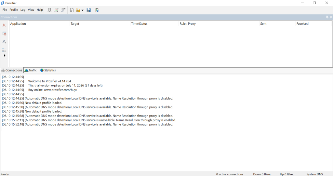Click 'Ready' status bar text
The image size is (333, 176).
click(x=5, y=174)
